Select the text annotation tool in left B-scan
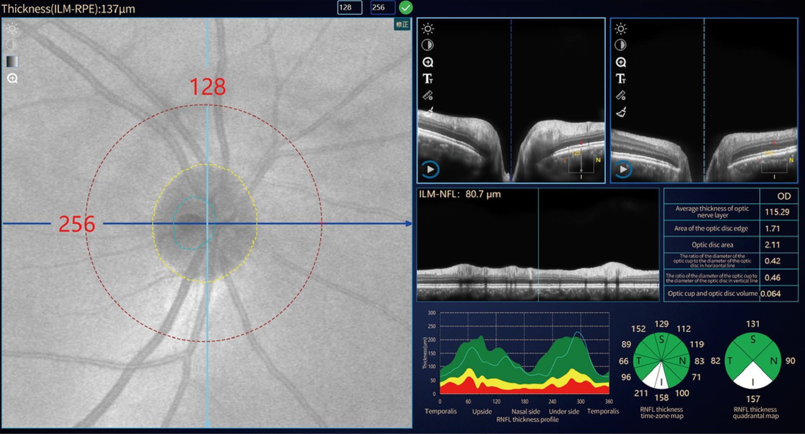Viewport: 805px width, 434px height. click(x=428, y=78)
